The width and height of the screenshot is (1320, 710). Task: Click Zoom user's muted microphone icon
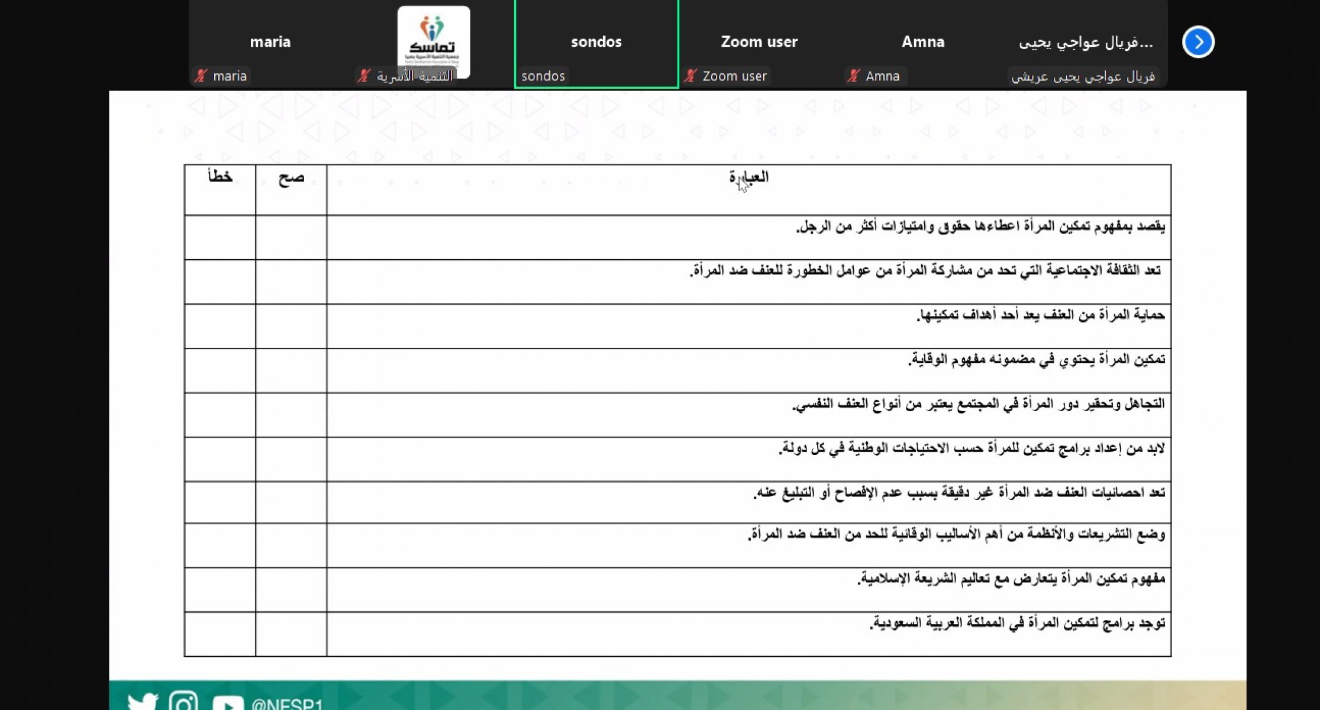point(690,76)
